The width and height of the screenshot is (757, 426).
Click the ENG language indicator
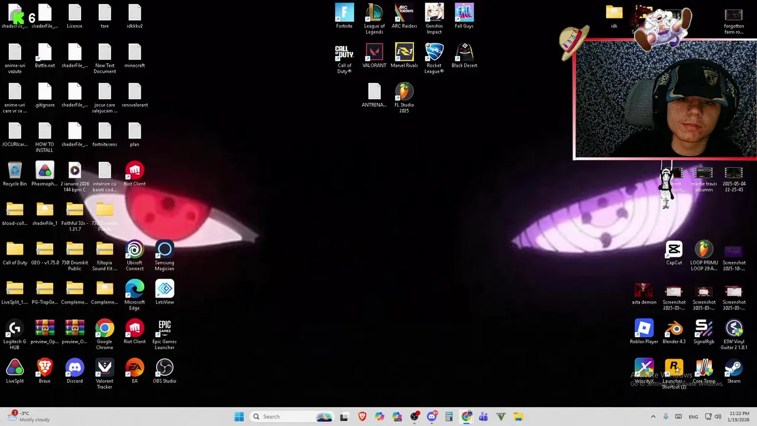tap(694, 417)
